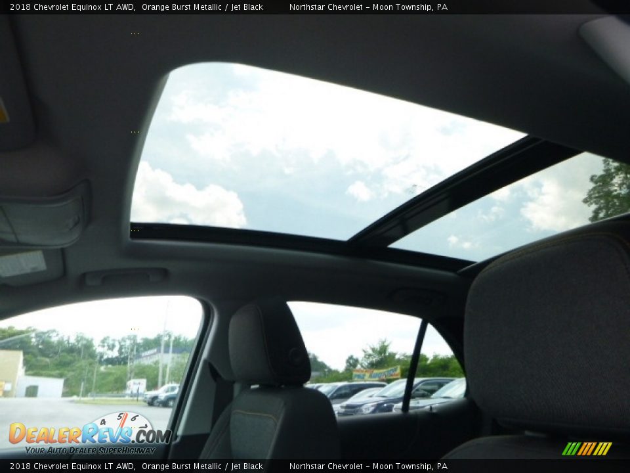Click the 'Your Auto Dealer SuperHighway' tagline

coord(89,450)
